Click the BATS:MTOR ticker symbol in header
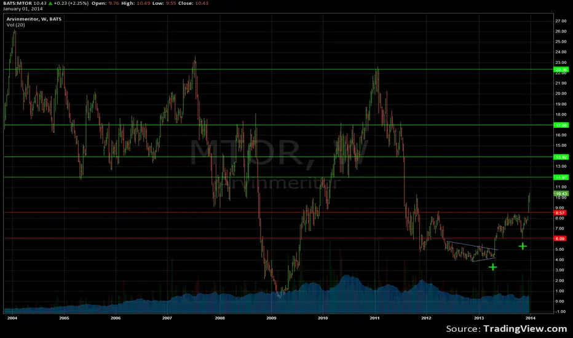Image resolution: width=573 pixels, height=338 pixels. coord(18,3)
